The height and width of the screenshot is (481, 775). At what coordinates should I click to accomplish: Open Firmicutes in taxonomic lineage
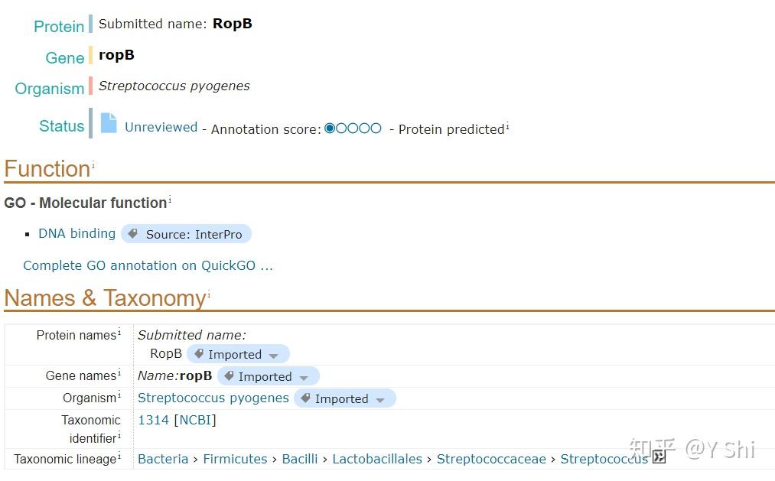click(x=235, y=459)
